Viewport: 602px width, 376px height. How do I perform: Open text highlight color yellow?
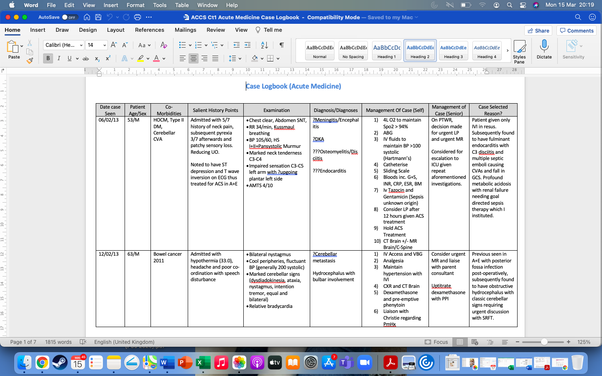coord(140,58)
